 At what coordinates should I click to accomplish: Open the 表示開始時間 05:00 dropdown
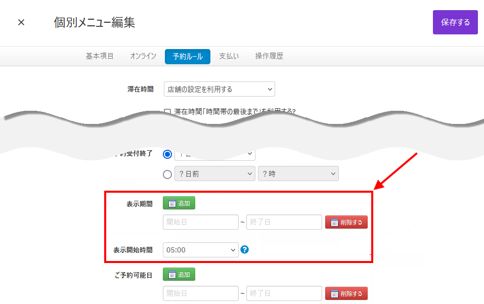(201, 249)
